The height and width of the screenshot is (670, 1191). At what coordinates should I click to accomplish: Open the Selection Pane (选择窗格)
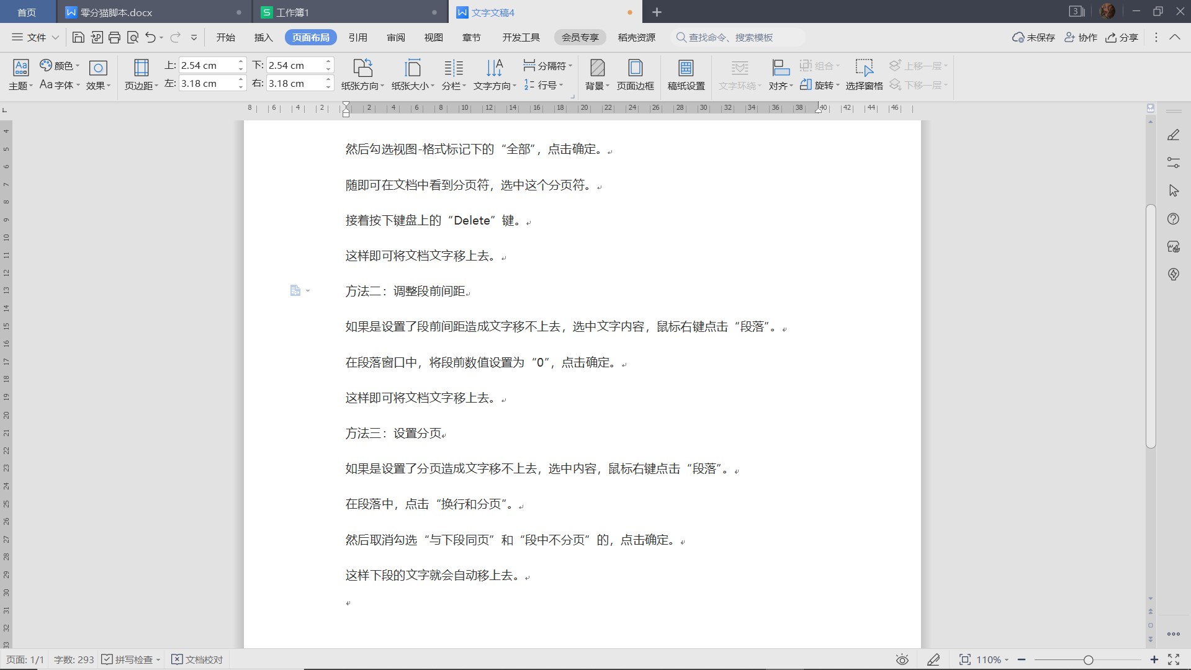[x=864, y=74]
